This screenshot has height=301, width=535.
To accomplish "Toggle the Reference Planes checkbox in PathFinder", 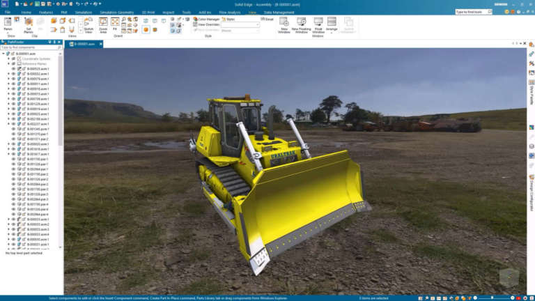I will tap(14, 63).
